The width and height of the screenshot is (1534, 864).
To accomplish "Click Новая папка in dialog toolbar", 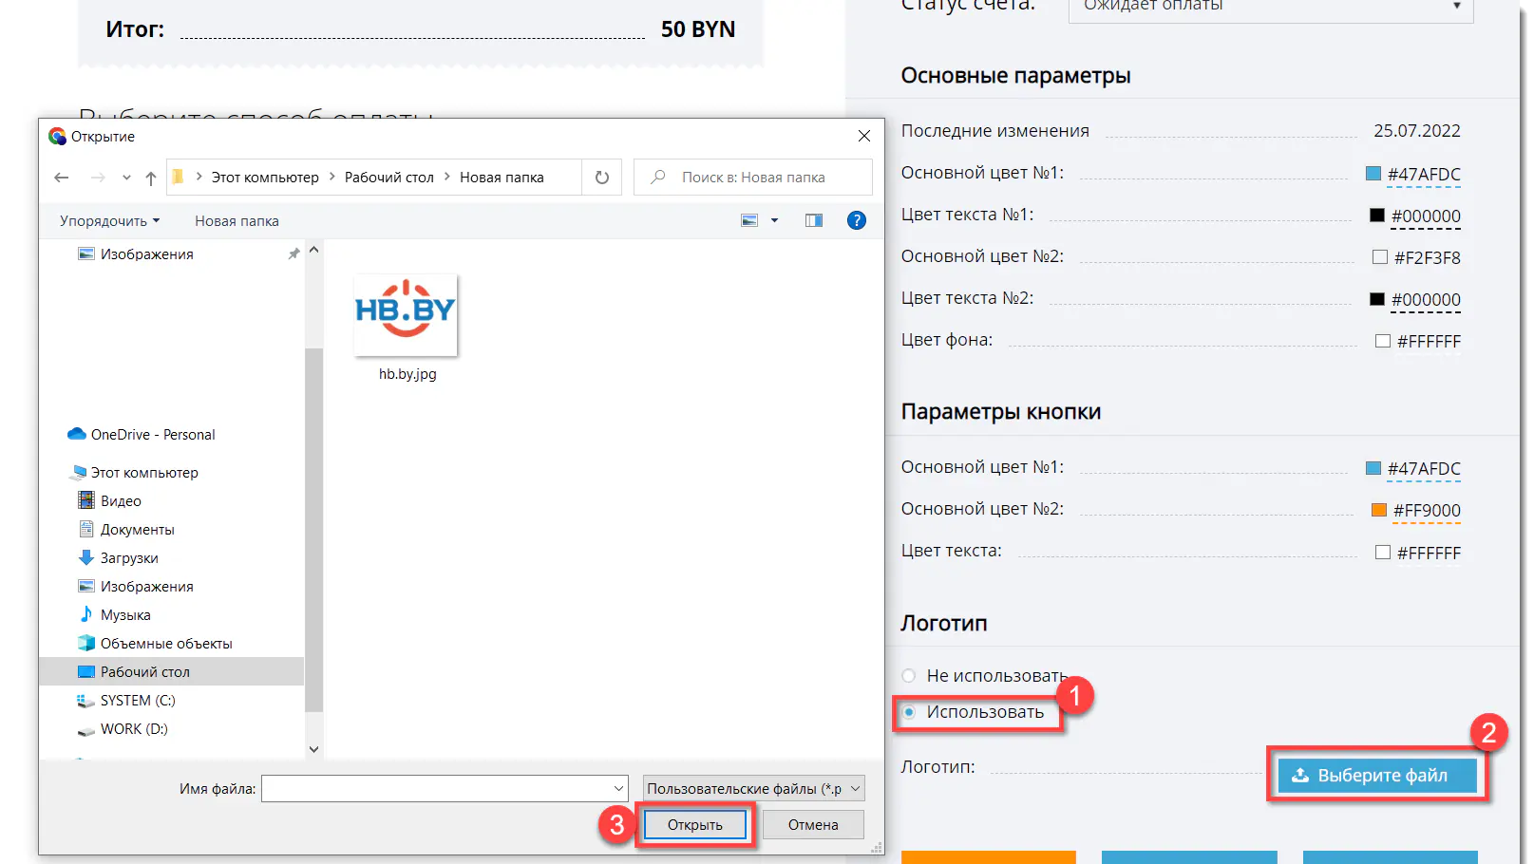I will [x=237, y=221].
